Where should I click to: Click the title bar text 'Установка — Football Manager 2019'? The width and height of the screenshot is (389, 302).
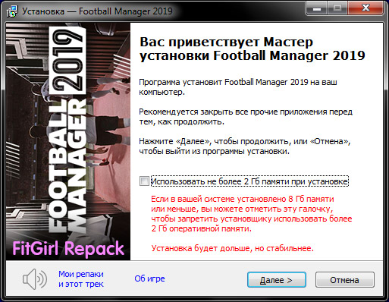click(x=97, y=11)
